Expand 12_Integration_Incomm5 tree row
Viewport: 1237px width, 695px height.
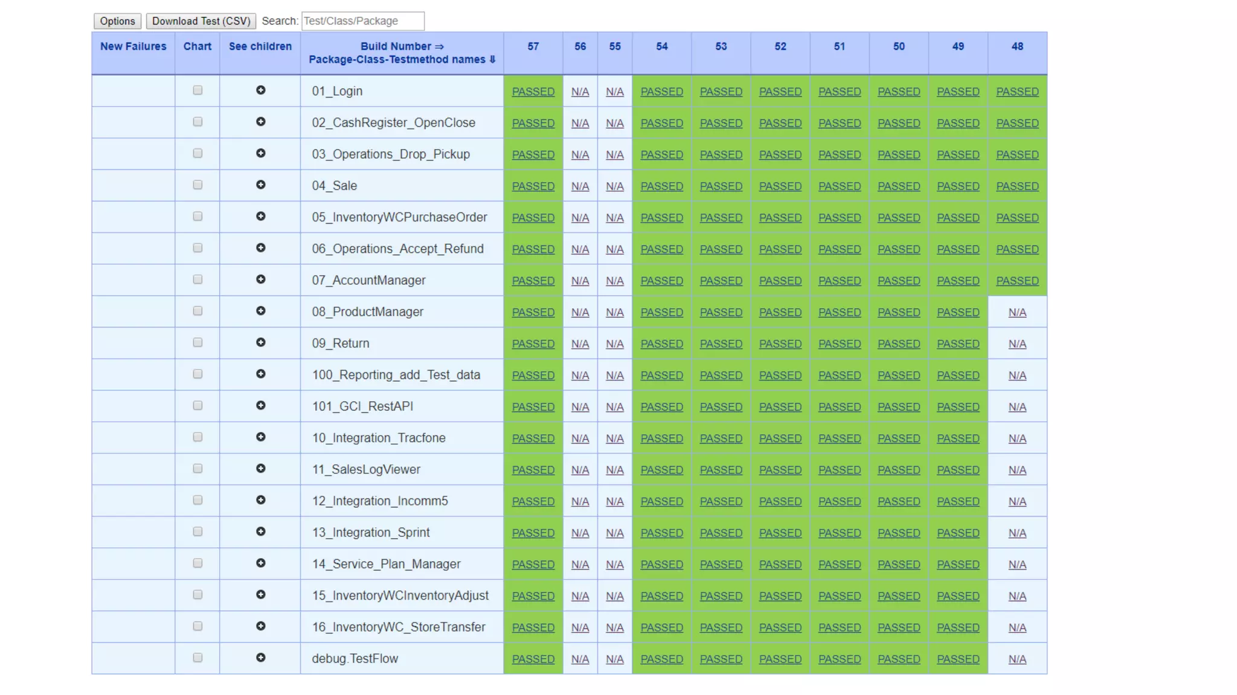tap(260, 500)
